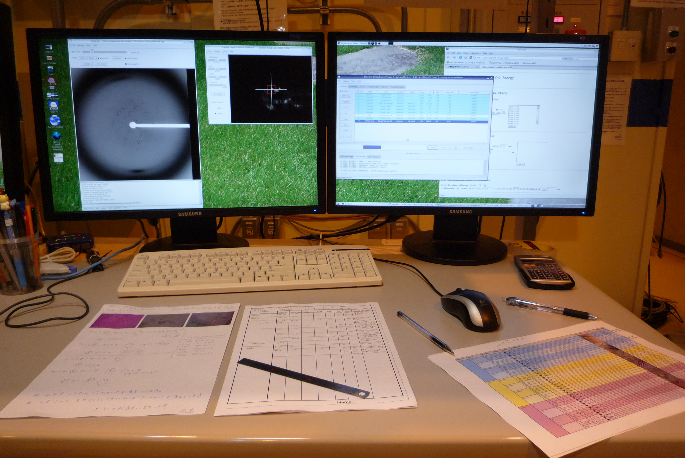Disable the show graphics checkbox

coord(125,64)
